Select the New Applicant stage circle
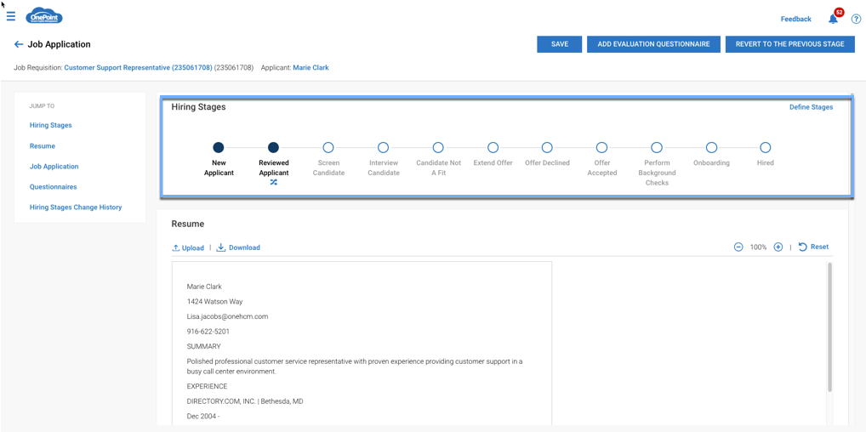 (x=218, y=147)
